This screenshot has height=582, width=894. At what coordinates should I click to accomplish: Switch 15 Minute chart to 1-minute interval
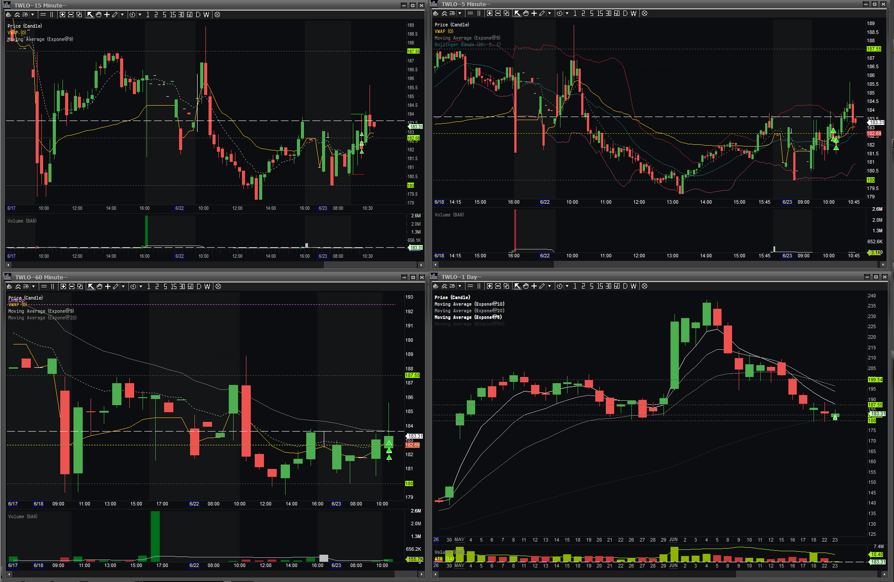point(148,15)
